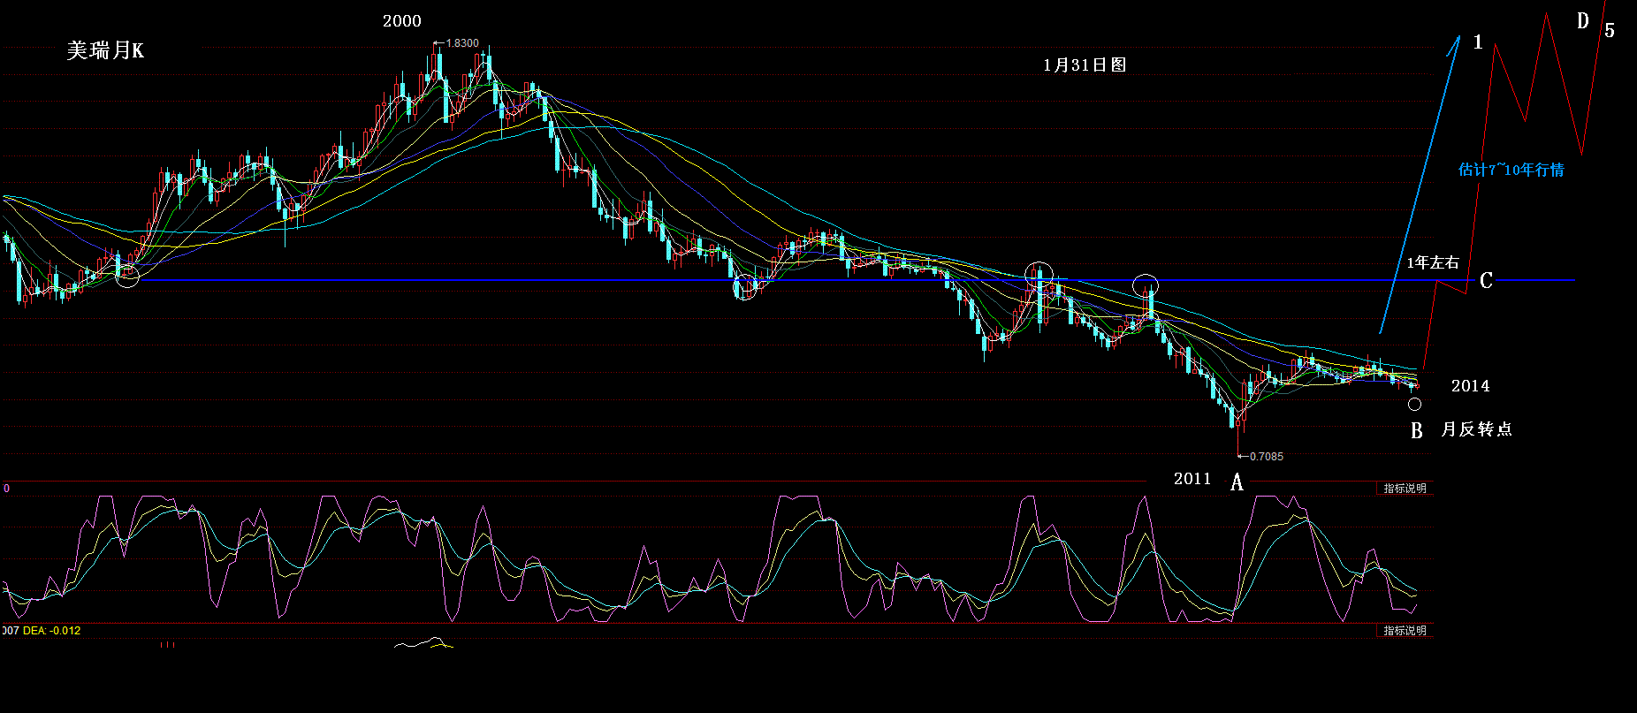Click the 1年左右 annotation text

coord(1433,262)
